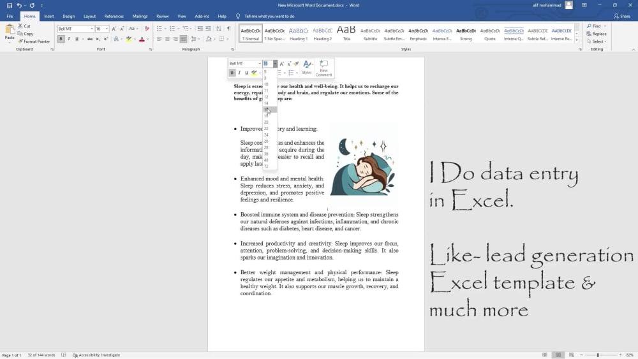The height and width of the screenshot is (359, 638).
Task: Click the sleeping girl image in document
Action: point(362,166)
